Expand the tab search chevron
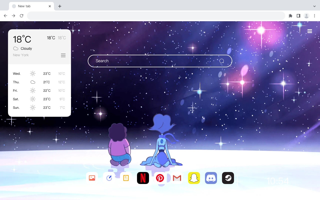Viewport: 320px width, 200px height. coord(314,6)
